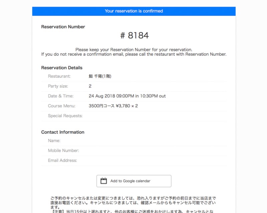Select the 3500円コース ¥3,780 × 2 course text
This screenshot has height=213, width=267.
tap(113, 106)
